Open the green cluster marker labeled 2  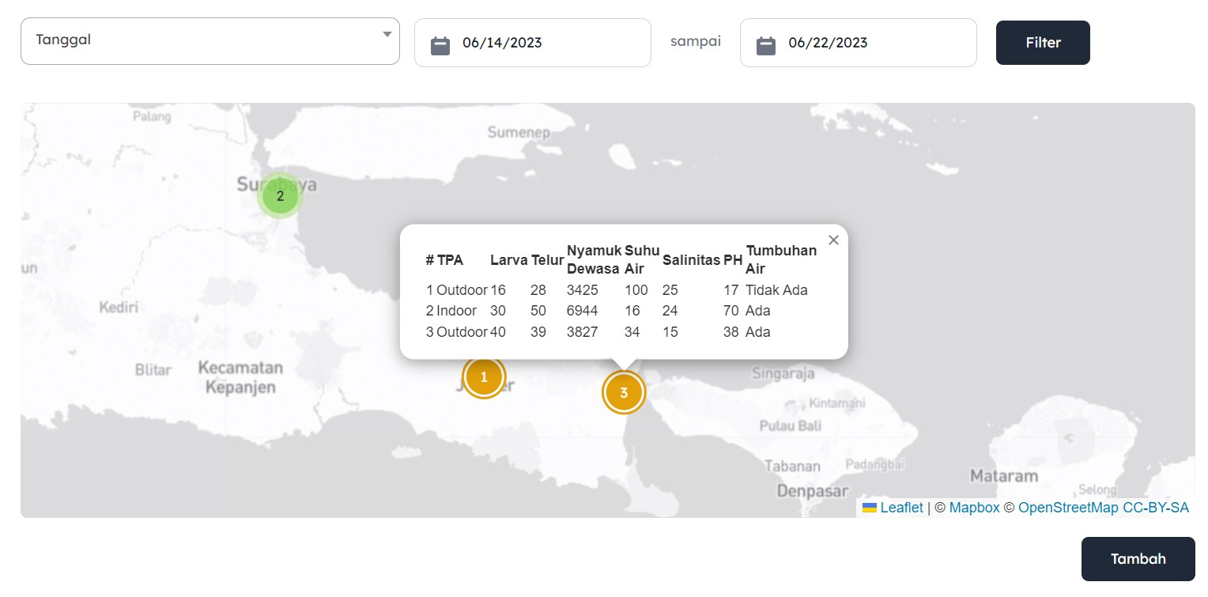tap(280, 195)
